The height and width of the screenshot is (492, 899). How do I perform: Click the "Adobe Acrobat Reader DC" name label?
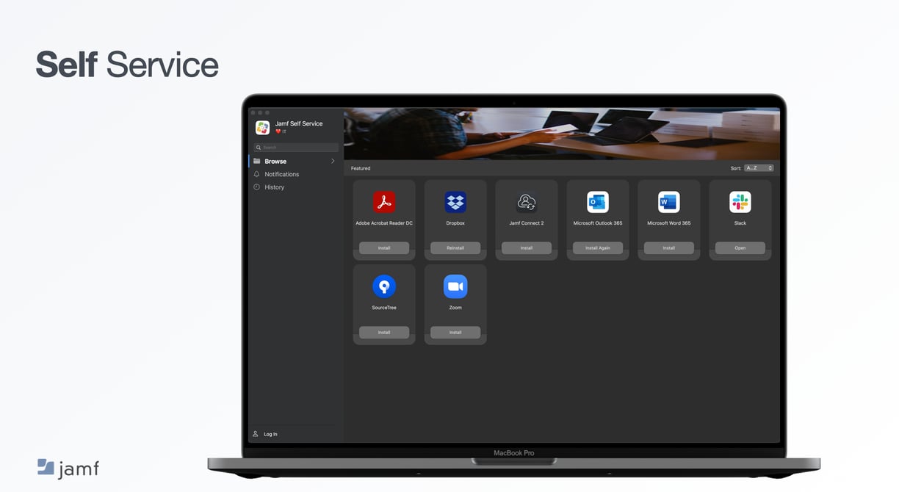pyautogui.click(x=384, y=223)
